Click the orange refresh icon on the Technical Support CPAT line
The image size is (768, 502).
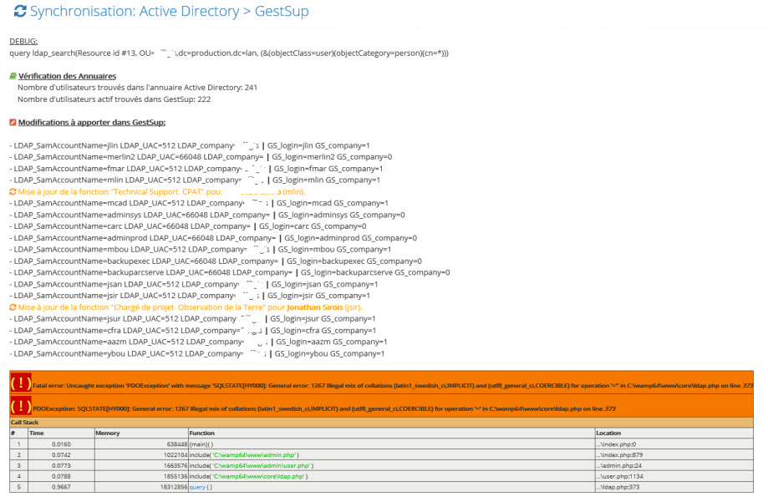pyautogui.click(x=13, y=192)
